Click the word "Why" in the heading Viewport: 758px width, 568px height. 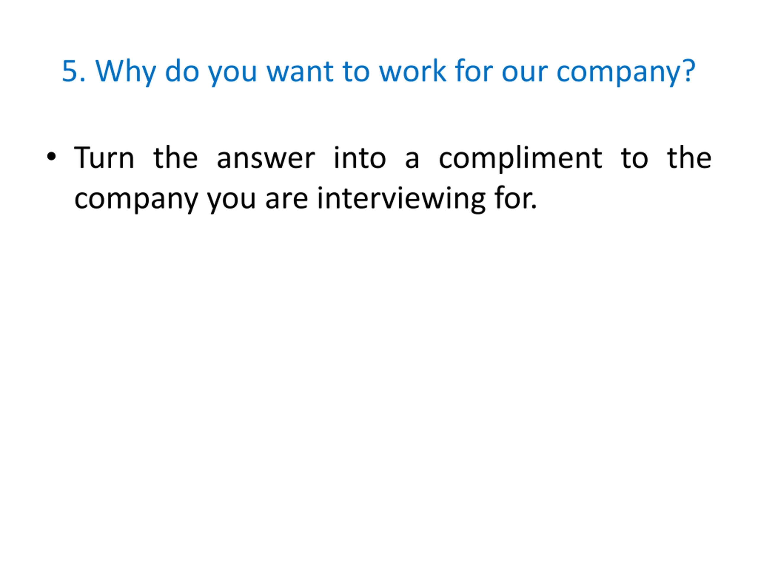click(126, 71)
